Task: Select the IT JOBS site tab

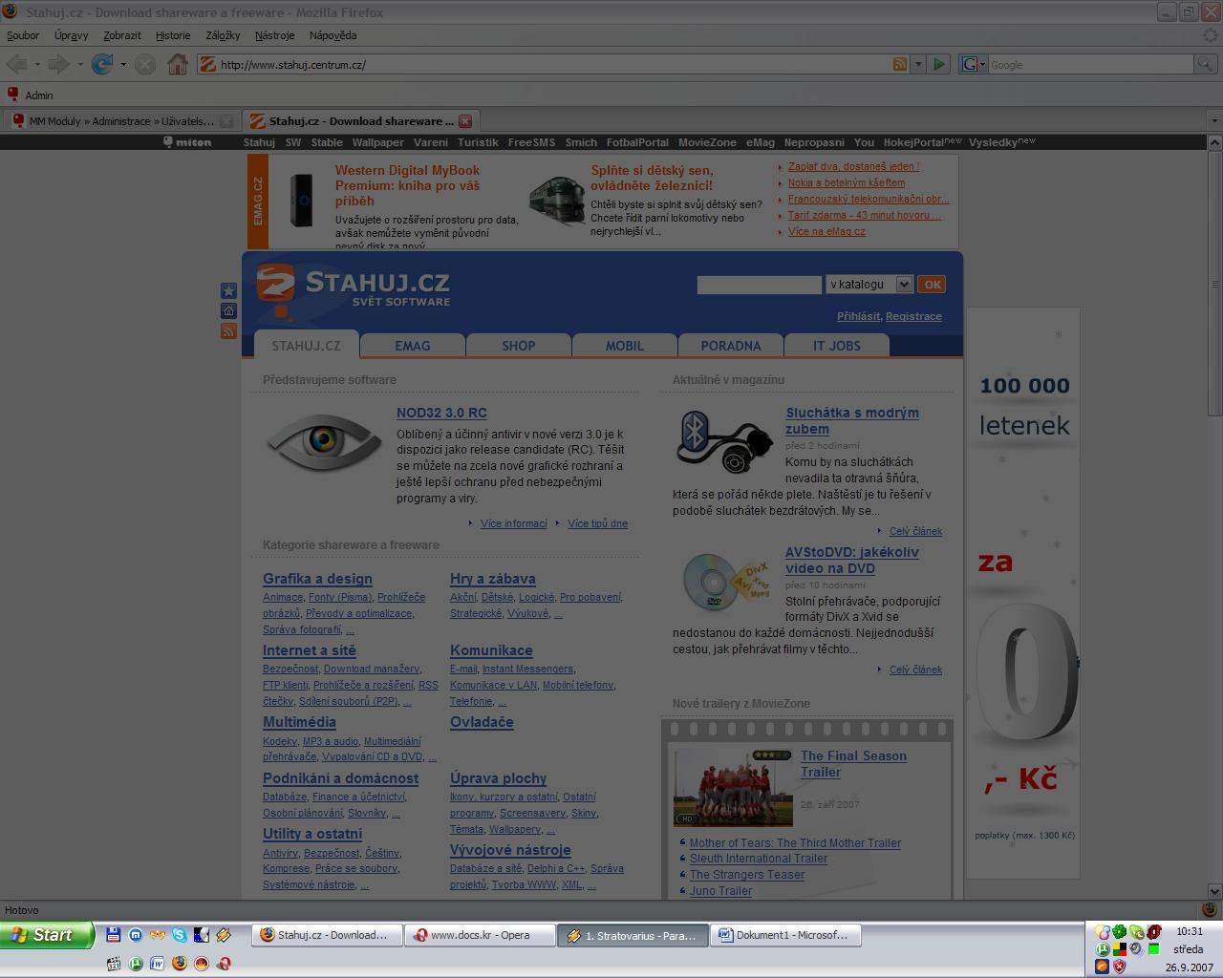Action: point(837,346)
